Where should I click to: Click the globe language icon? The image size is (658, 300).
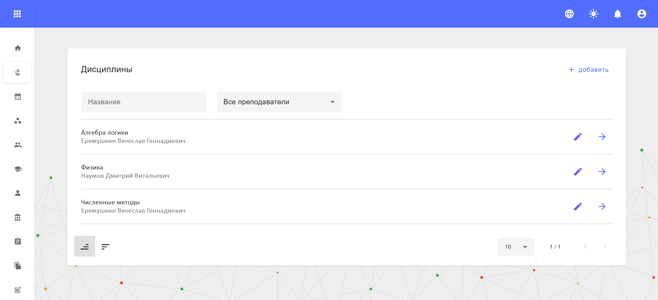(569, 14)
